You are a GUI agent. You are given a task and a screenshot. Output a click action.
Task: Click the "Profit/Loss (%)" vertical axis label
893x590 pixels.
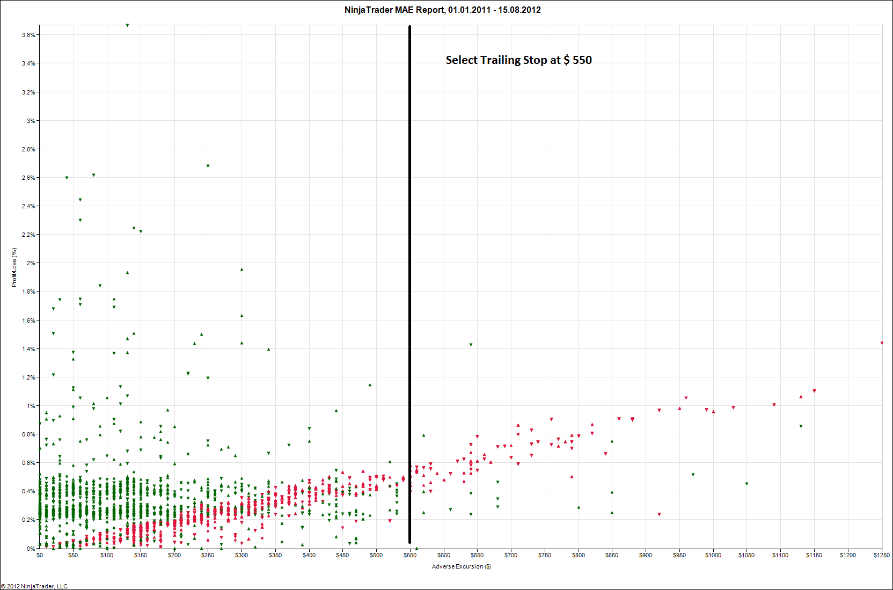click(x=14, y=267)
